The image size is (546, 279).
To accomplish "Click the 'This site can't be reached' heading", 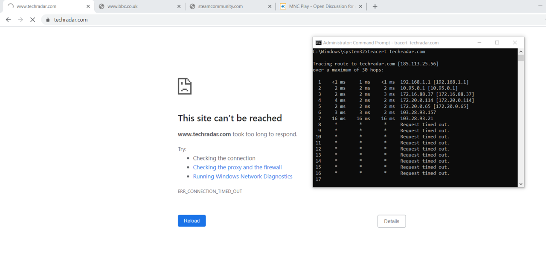I will tap(230, 118).
